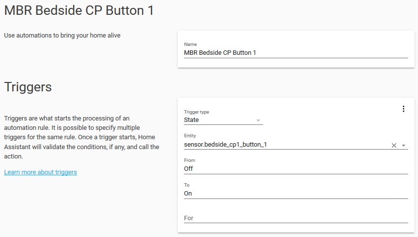
Task: Click the To field containing On
Action: point(295,193)
